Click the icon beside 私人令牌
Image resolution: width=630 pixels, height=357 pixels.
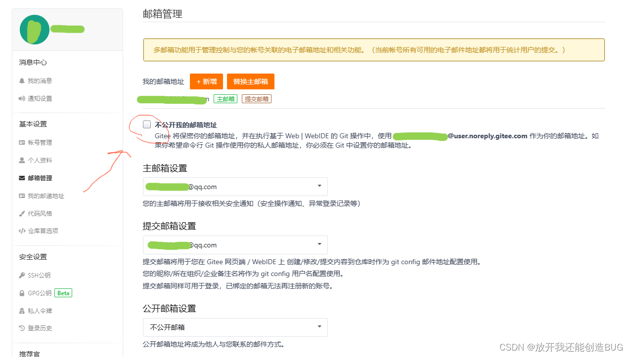coord(22,311)
